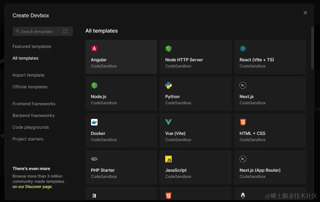Click the JavaScript JS icon

pos(168,159)
